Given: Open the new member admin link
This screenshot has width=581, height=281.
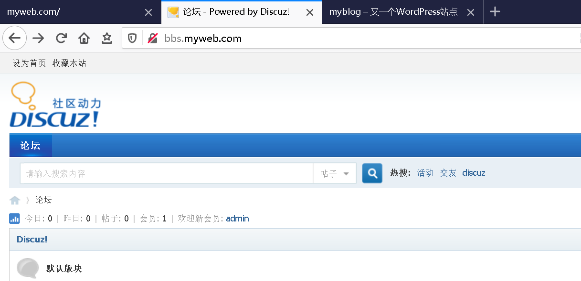Looking at the screenshot, I should tap(237, 219).
